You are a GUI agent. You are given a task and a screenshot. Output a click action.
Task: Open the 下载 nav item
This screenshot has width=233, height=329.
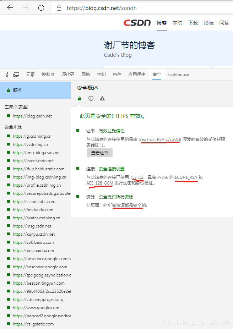(x=193, y=23)
